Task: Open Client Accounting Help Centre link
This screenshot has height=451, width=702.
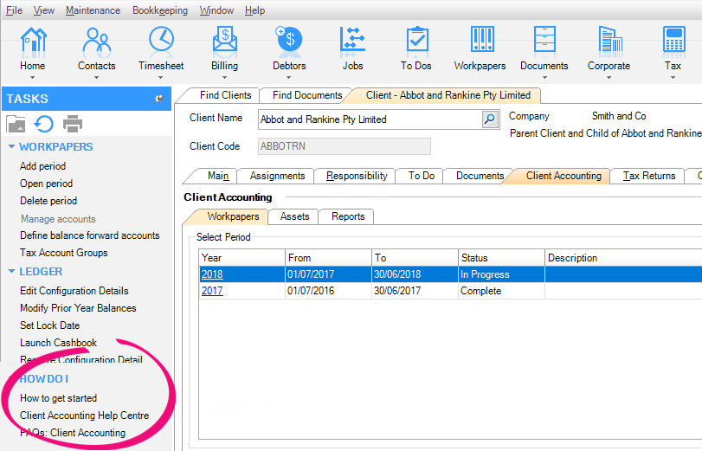Action: tap(84, 416)
